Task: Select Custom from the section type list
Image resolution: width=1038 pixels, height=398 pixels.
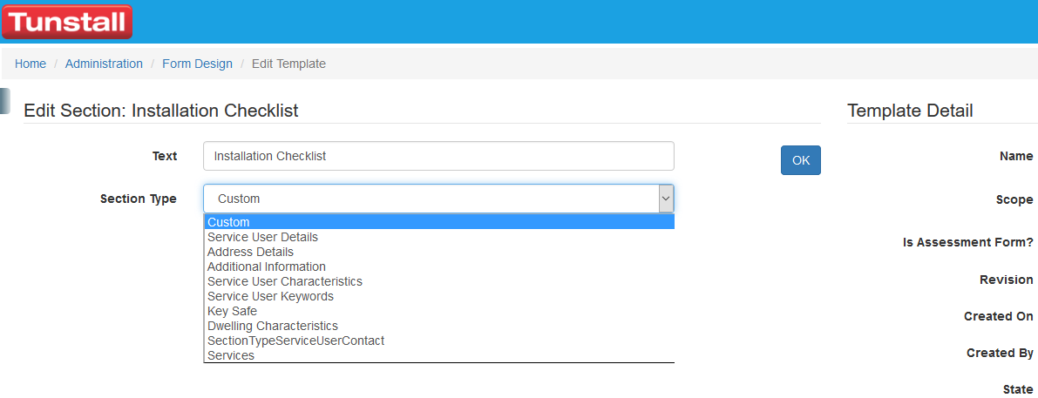Action: click(228, 222)
